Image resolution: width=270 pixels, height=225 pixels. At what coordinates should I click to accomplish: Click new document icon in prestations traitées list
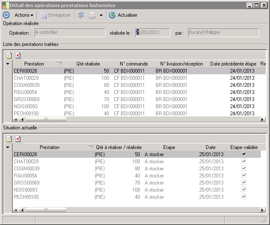coord(9,55)
